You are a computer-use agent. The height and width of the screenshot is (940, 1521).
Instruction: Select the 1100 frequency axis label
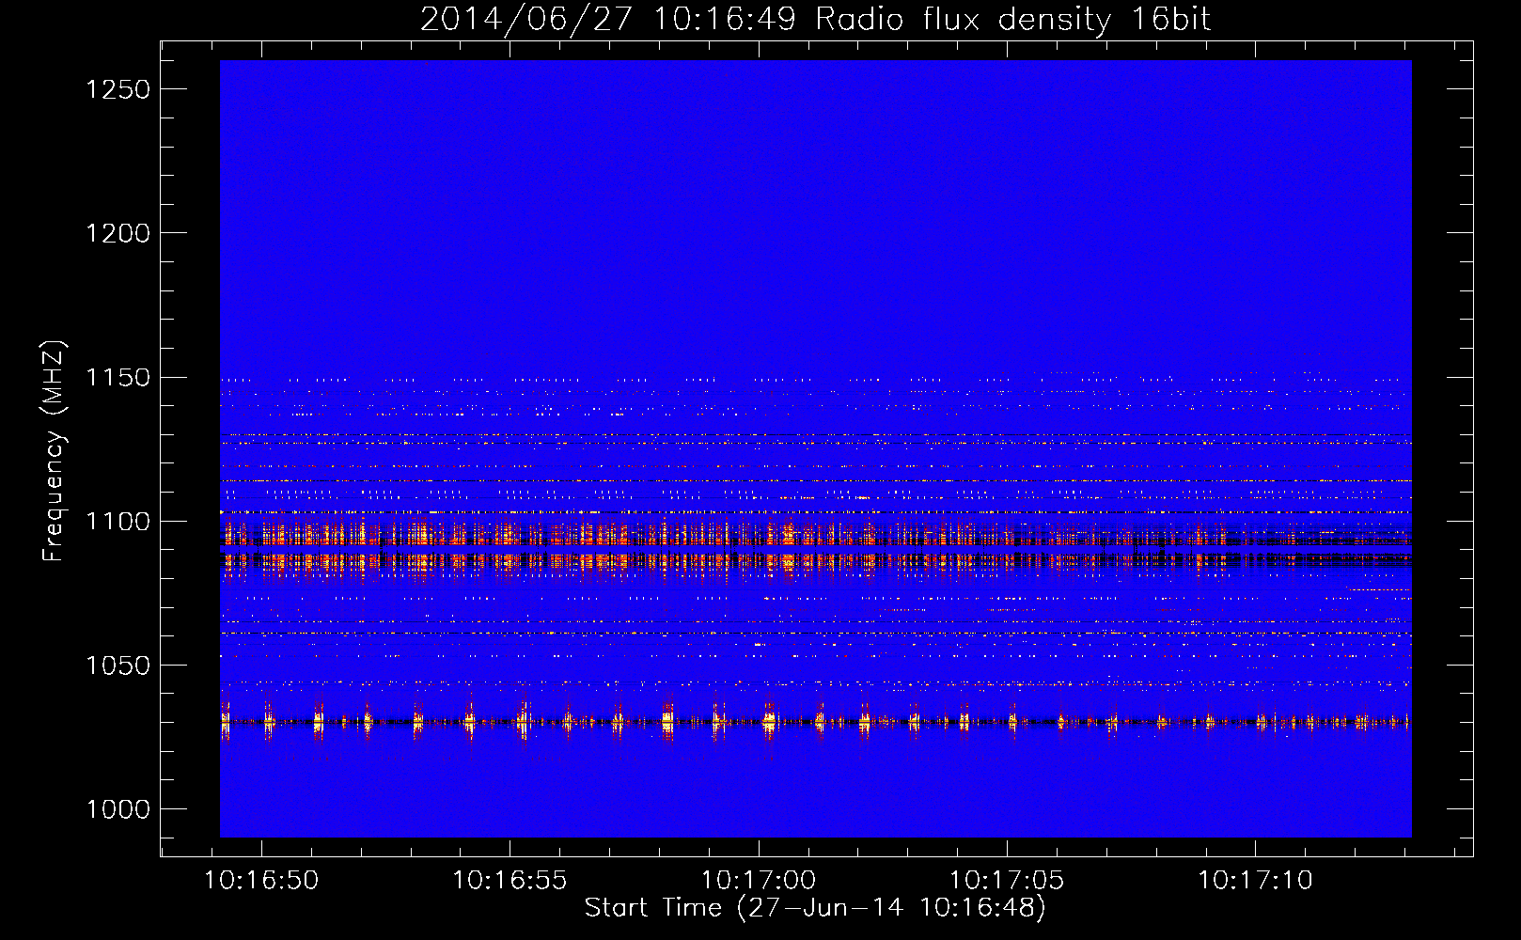(118, 521)
